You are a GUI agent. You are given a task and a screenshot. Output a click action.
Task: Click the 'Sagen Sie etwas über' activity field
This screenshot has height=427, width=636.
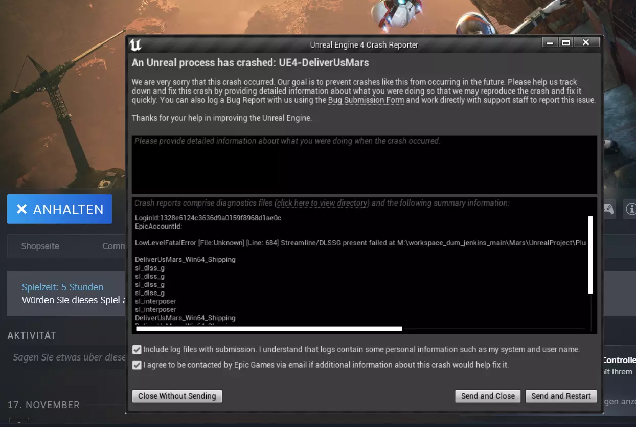pos(69,357)
